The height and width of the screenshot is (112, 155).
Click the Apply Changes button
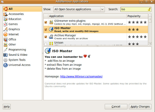pos(140,107)
